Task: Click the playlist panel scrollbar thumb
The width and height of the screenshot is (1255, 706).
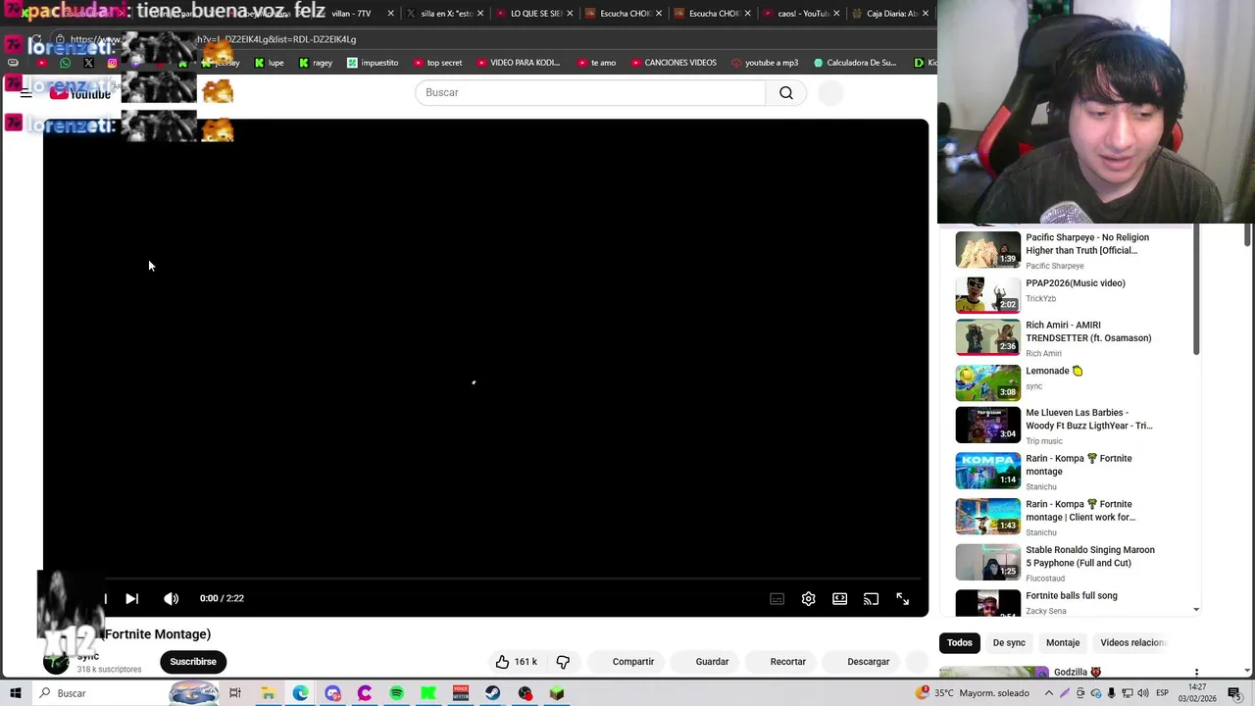Action: 1196,290
